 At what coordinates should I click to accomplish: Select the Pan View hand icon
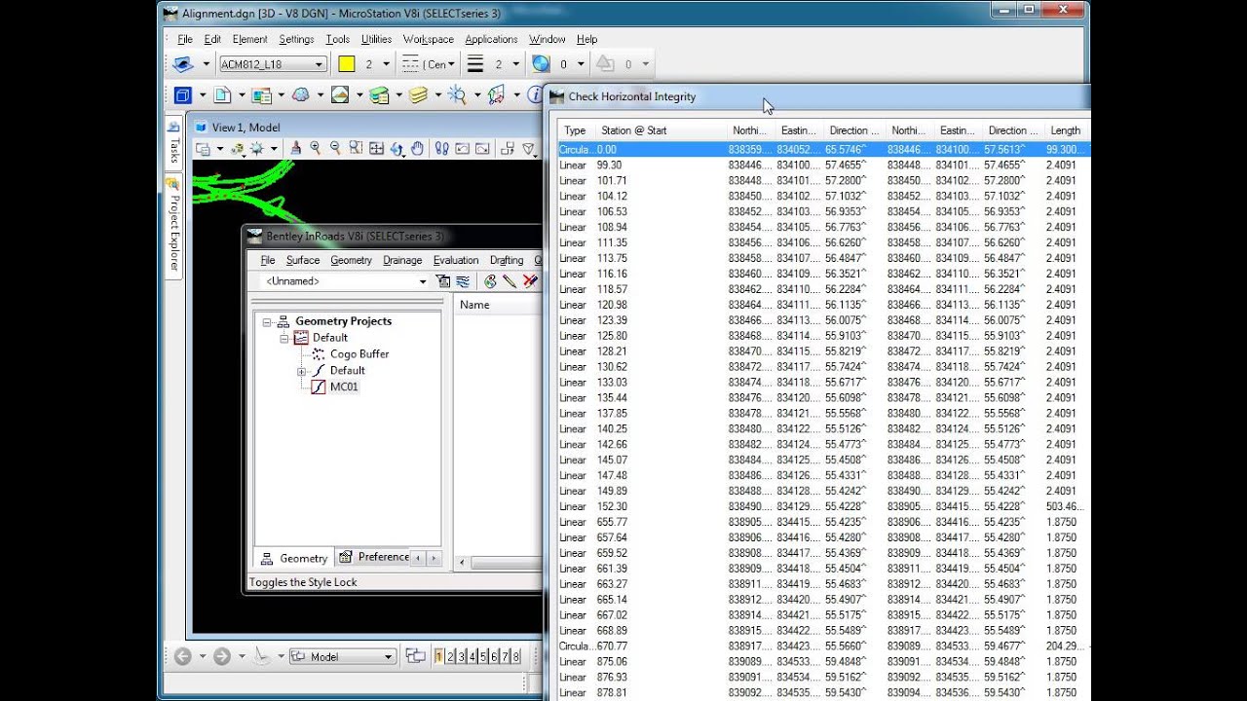pyautogui.click(x=417, y=149)
